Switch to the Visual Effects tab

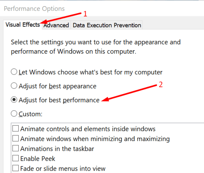pyautogui.click(x=22, y=25)
